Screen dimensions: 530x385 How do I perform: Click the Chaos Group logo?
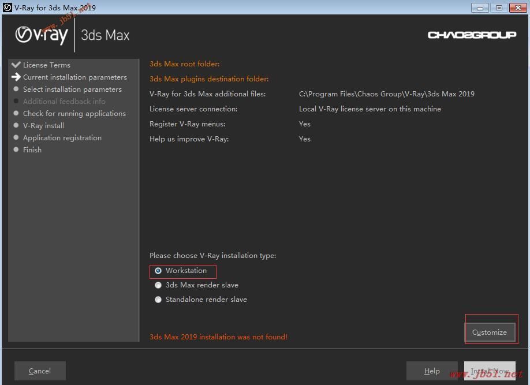point(472,35)
